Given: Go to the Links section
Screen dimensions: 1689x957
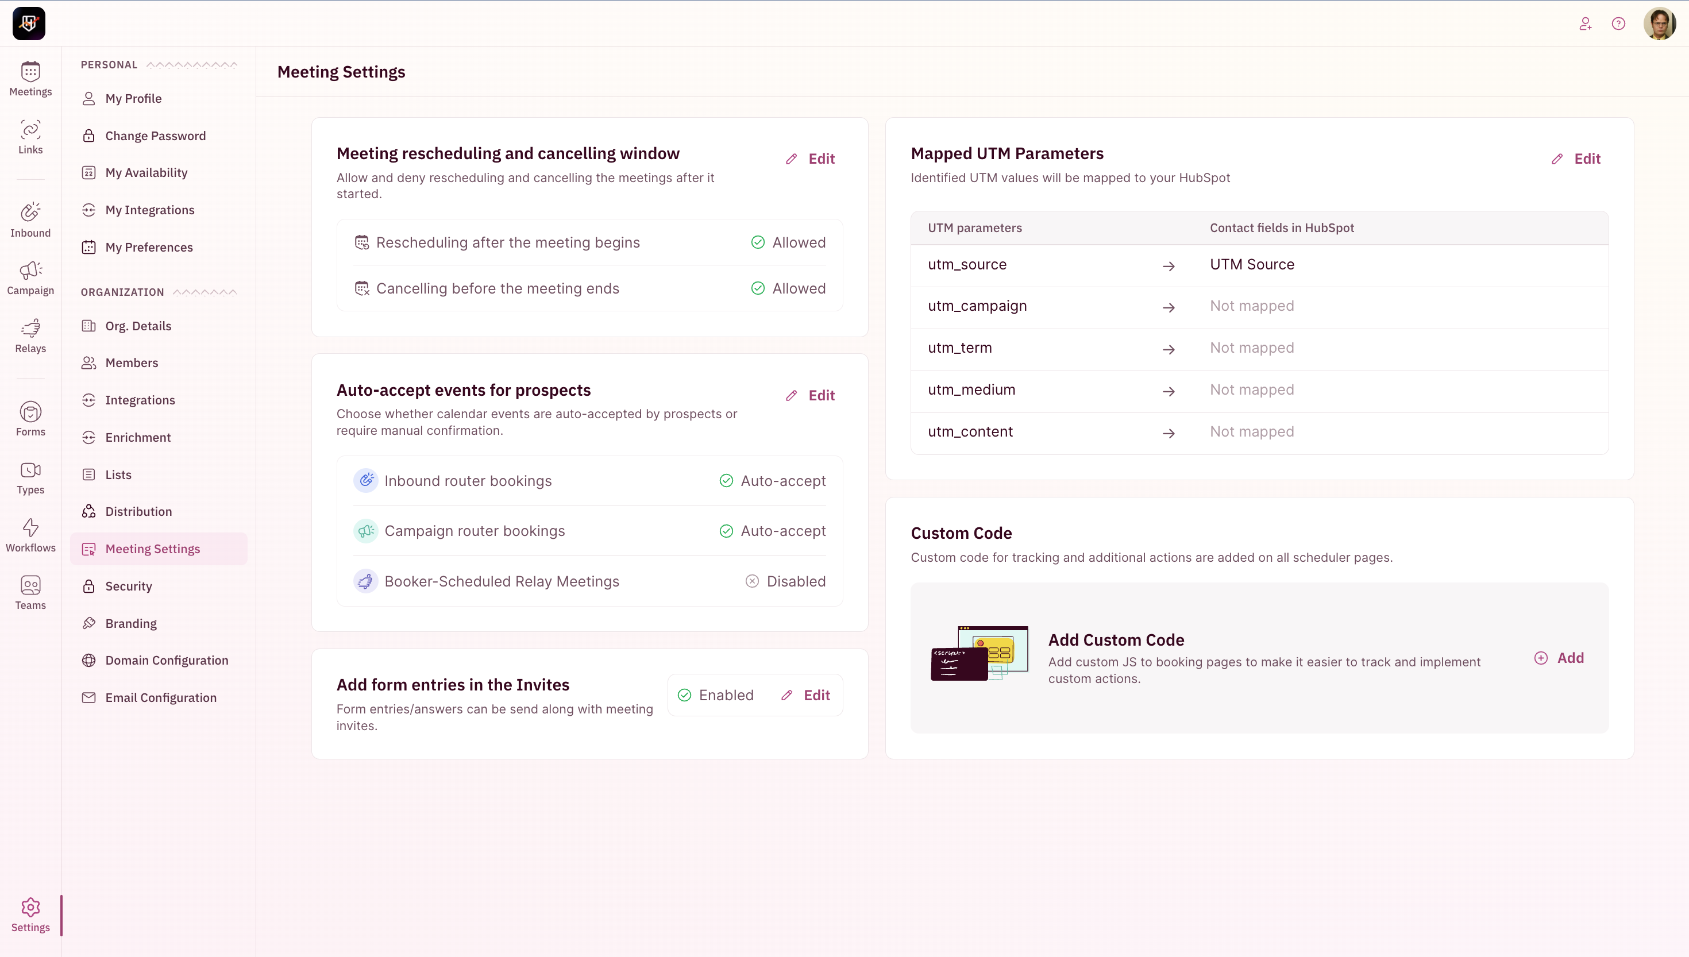Looking at the screenshot, I should point(30,137).
